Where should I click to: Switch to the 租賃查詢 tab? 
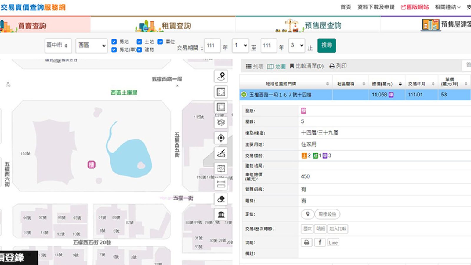[163, 26]
